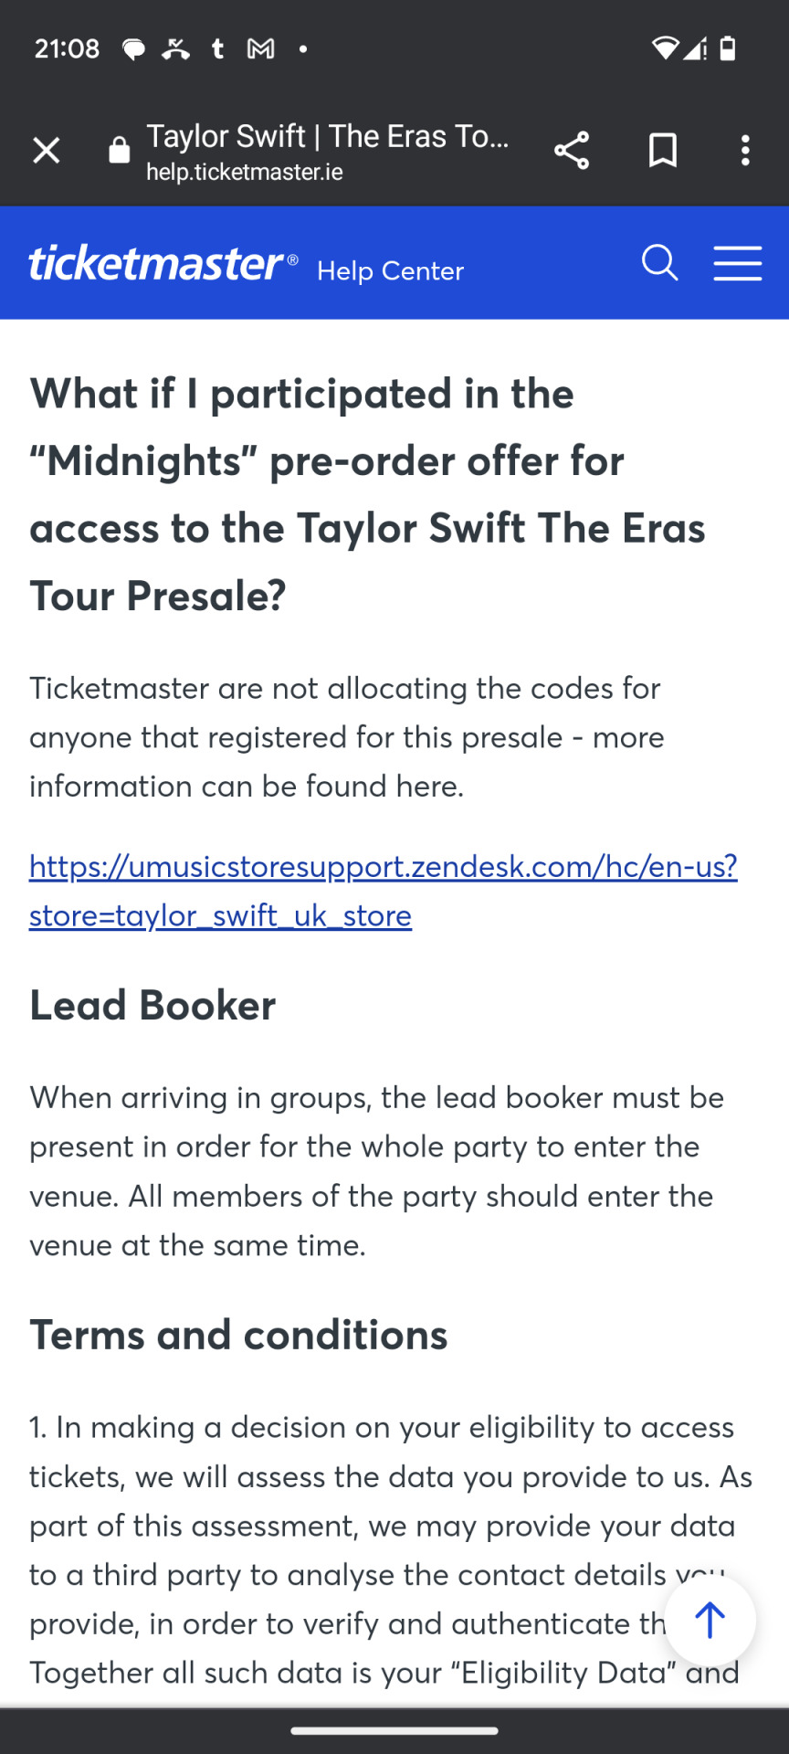Tap the share icon in toolbar
The width and height of the screenshot is (789, 1754).
coord(572,151)
